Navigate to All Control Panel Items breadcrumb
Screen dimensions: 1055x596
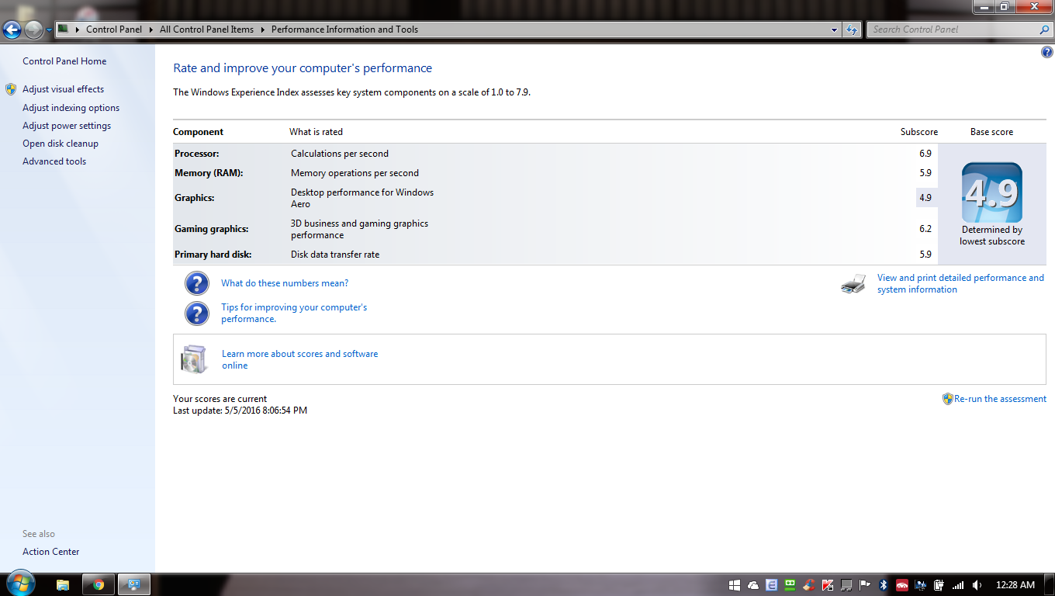(x=206, y=29)
